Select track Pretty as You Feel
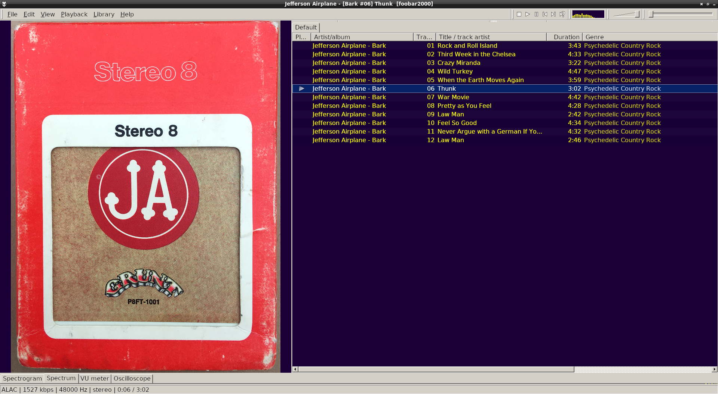This screenshot has height=394, width=718. point(505,106)
